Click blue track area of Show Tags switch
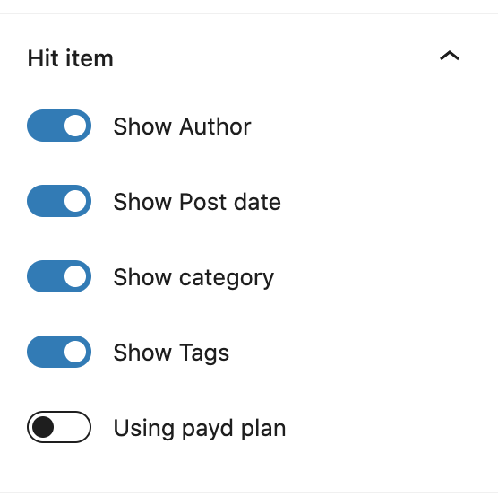The height and width of the screenshot is (497, 498). pyautogui.click(x=46, y=352)
